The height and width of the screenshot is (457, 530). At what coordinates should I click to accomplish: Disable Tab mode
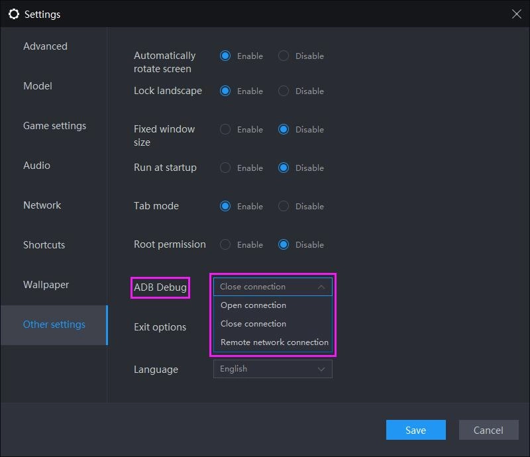[285, 206]
